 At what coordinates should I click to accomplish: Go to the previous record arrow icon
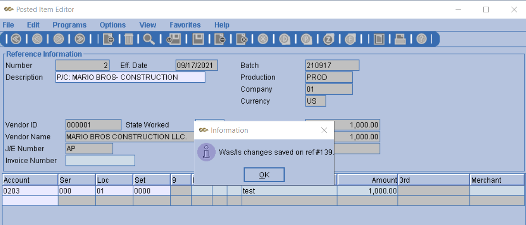tap(37, 39)
